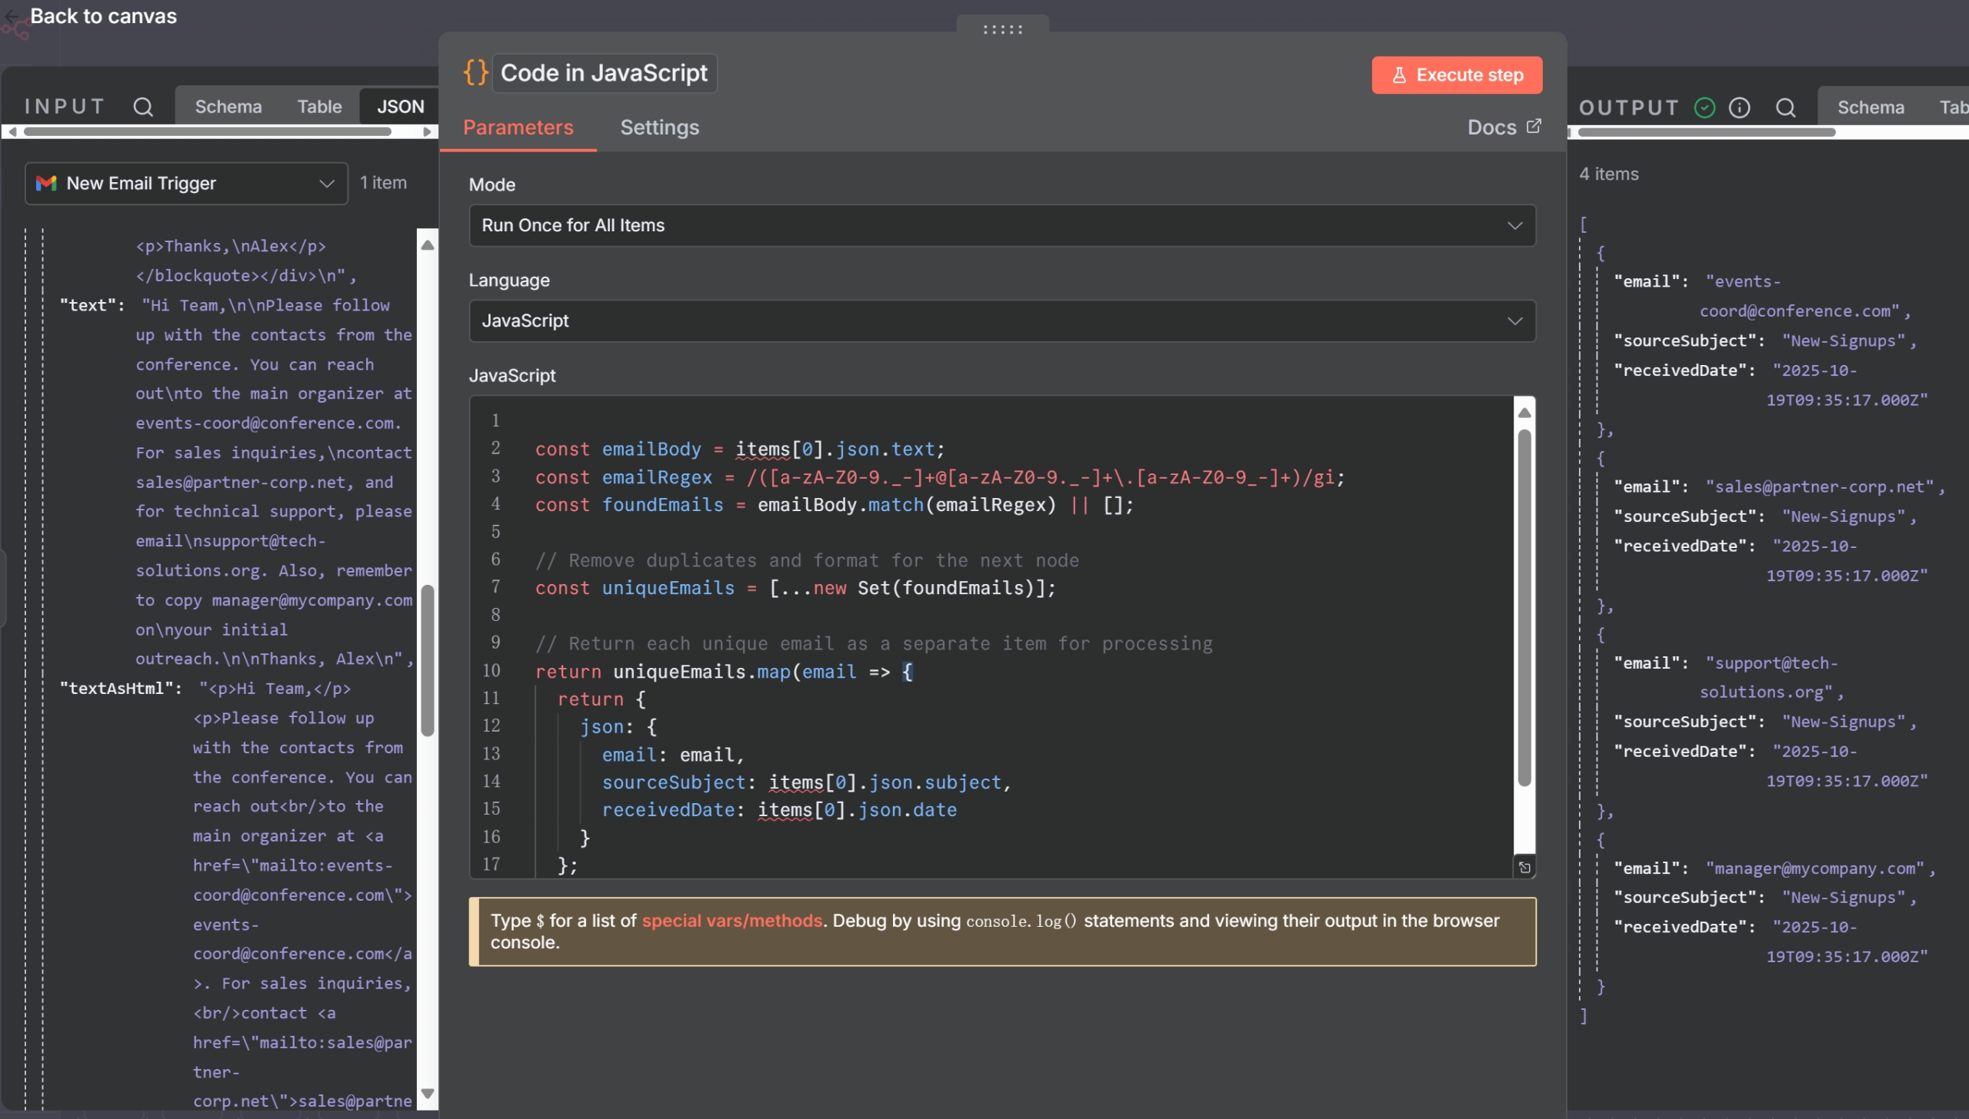The image size is (1969, 1119).
Task: Click the code editor vertical scrollbar thumb
Action: click(1524, 607)
